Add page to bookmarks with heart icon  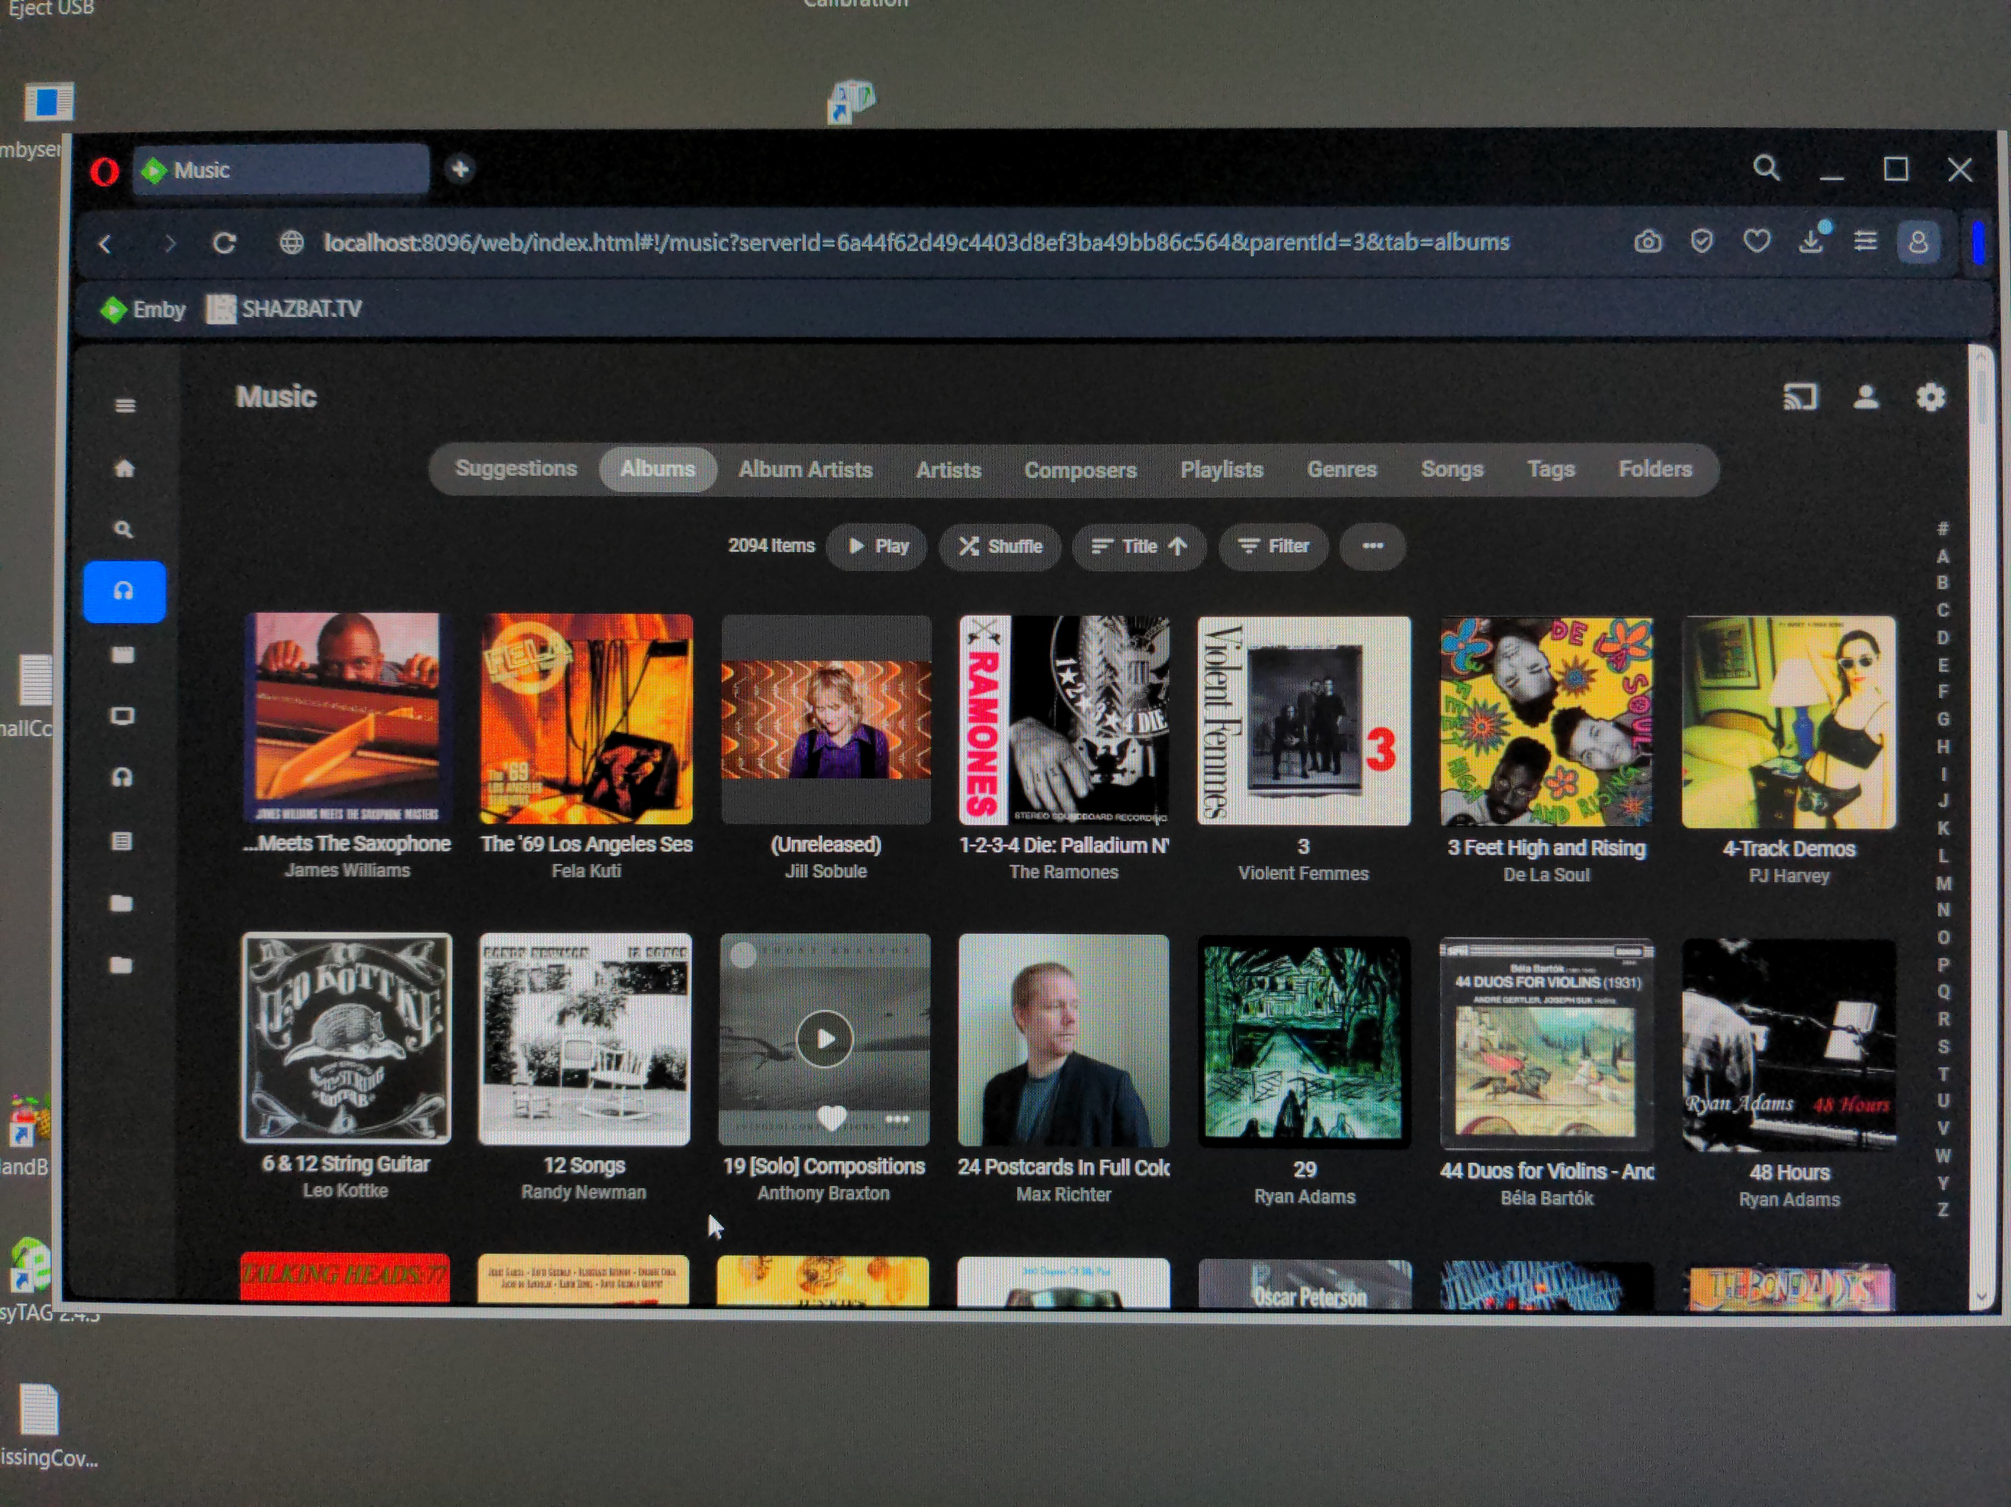[x=1757, y=242]
